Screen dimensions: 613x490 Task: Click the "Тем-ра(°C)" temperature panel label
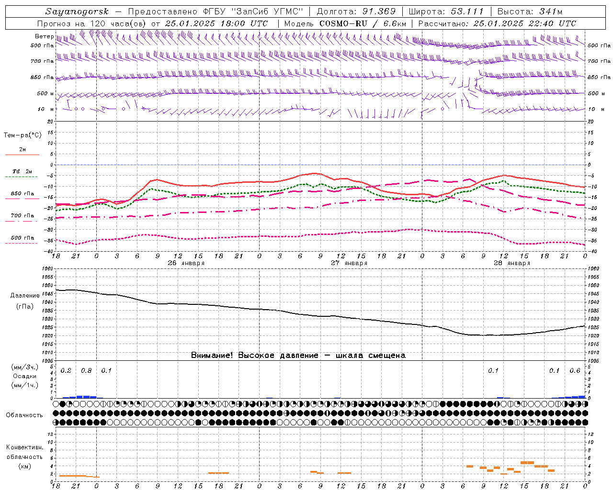click(23, 135)
